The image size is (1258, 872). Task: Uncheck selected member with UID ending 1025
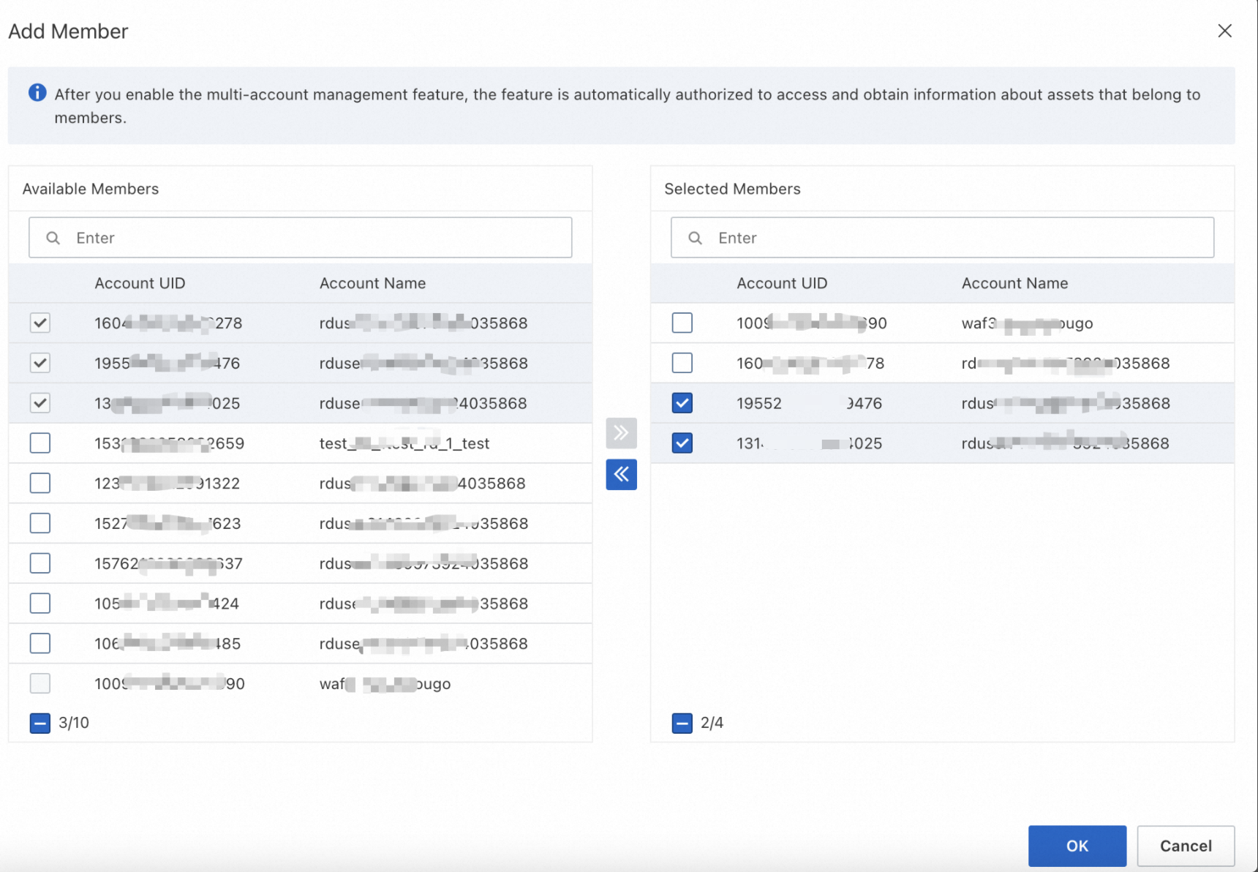pyautogui.click(x=682, y=443)
